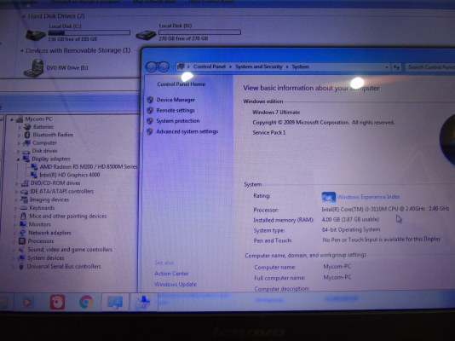Expand the Batteries node
This screenshot has height=341, width=455.
[x=20, y=127]
